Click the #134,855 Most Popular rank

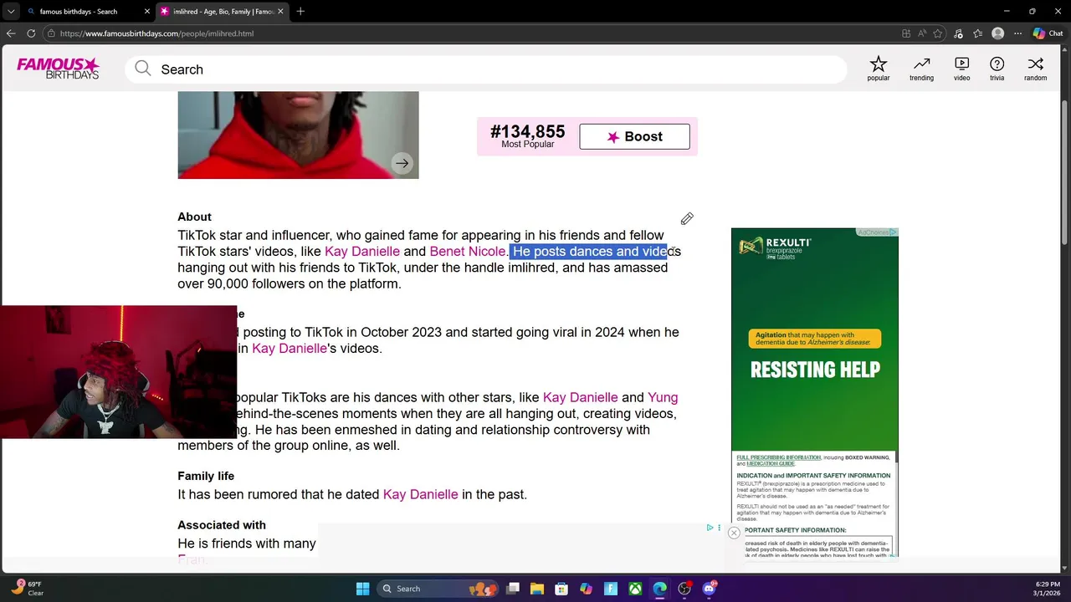[527, 136]
